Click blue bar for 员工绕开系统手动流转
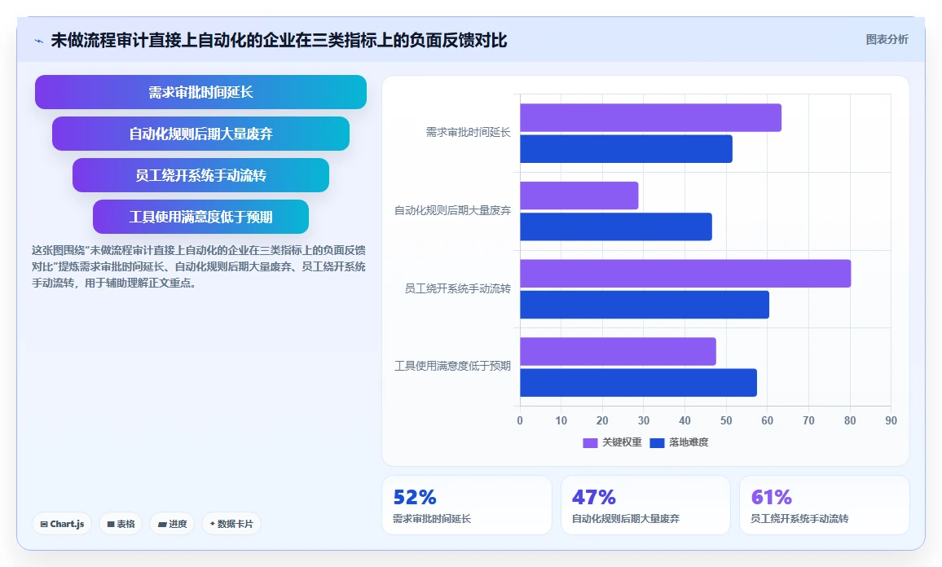The height and width of the screenshot is (567, 942). pyautogui.click(x=645, y=305)
